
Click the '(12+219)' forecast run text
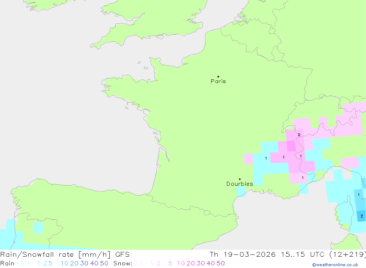(x=348, y=254)
